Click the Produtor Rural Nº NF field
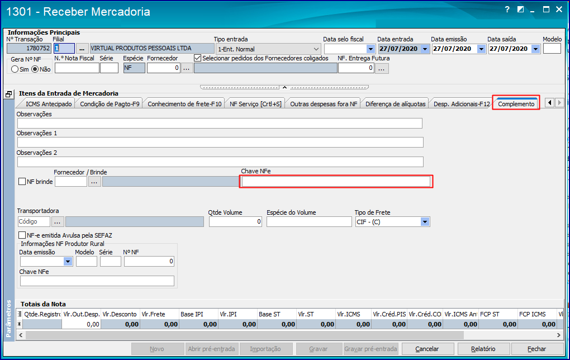Image resolution: width=570 pixels, height=360 pixels. [x=149, y=262]
